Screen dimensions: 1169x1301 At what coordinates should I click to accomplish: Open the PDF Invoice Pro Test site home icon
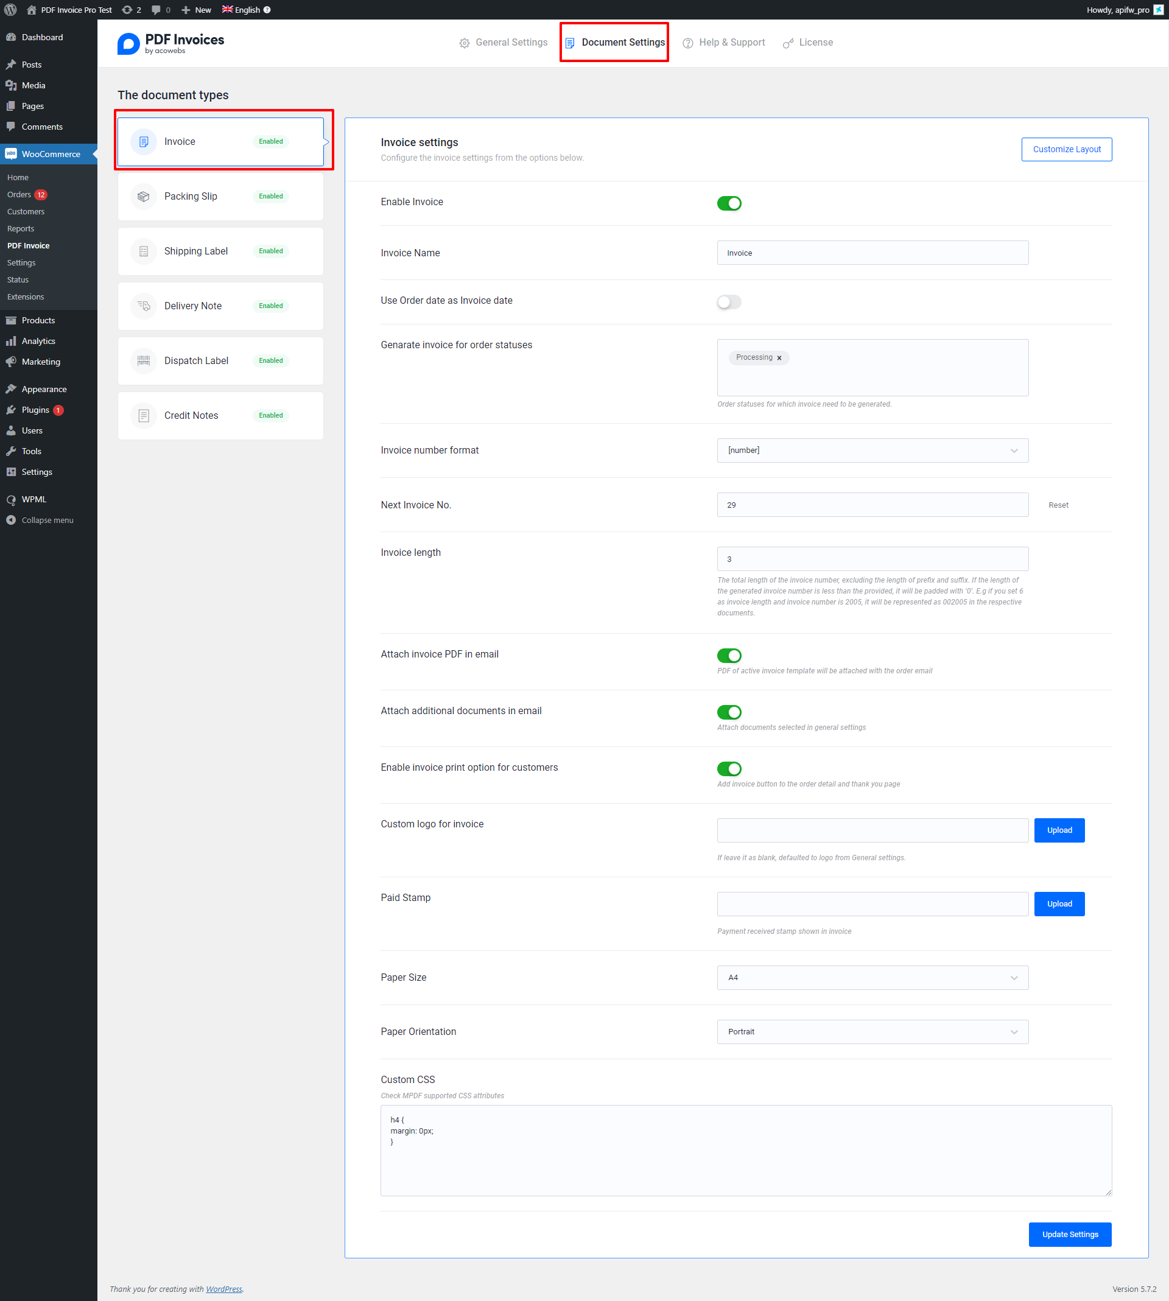[32, 10]
